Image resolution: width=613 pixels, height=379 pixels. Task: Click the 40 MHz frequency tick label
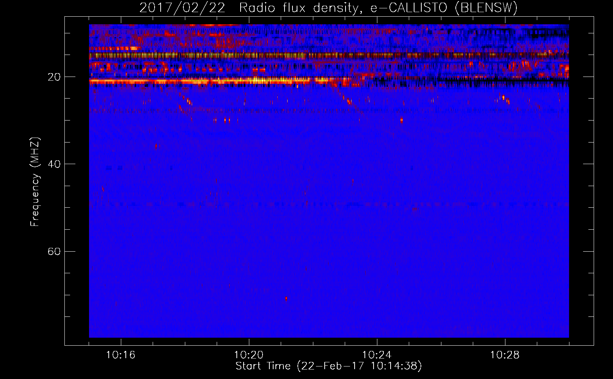click(54, 164)
